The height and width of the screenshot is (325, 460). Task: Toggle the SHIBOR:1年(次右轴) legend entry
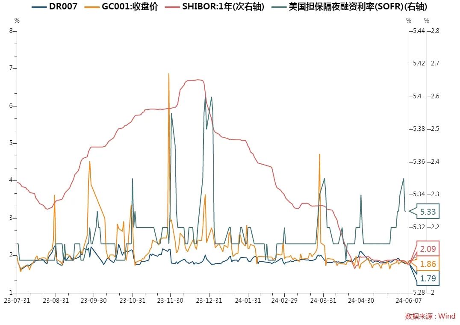click(x=215, y=6)
